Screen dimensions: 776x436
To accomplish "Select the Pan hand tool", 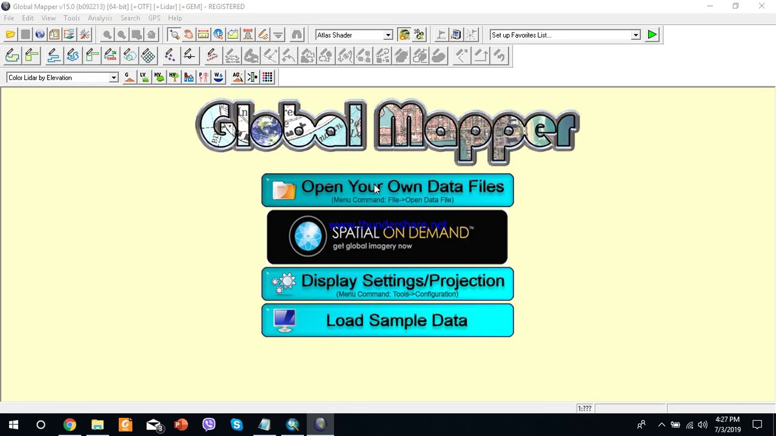I will point(189,35).
